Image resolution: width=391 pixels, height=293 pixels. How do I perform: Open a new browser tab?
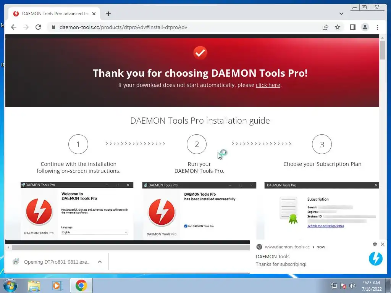(x=108, y=14)
